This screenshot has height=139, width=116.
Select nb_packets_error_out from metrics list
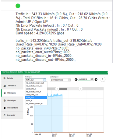(x=36, y=86)
